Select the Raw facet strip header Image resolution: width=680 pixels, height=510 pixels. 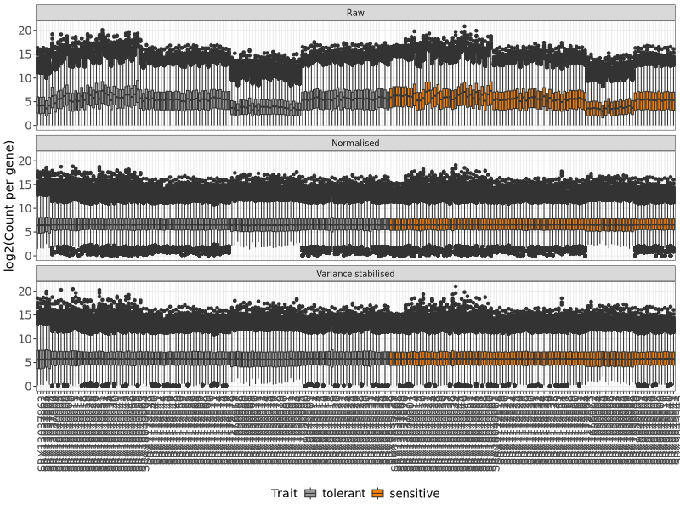pos(355,13)
